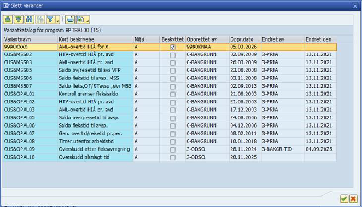
Task: Click creation date 10.01.2018
Action: point(245,141)
